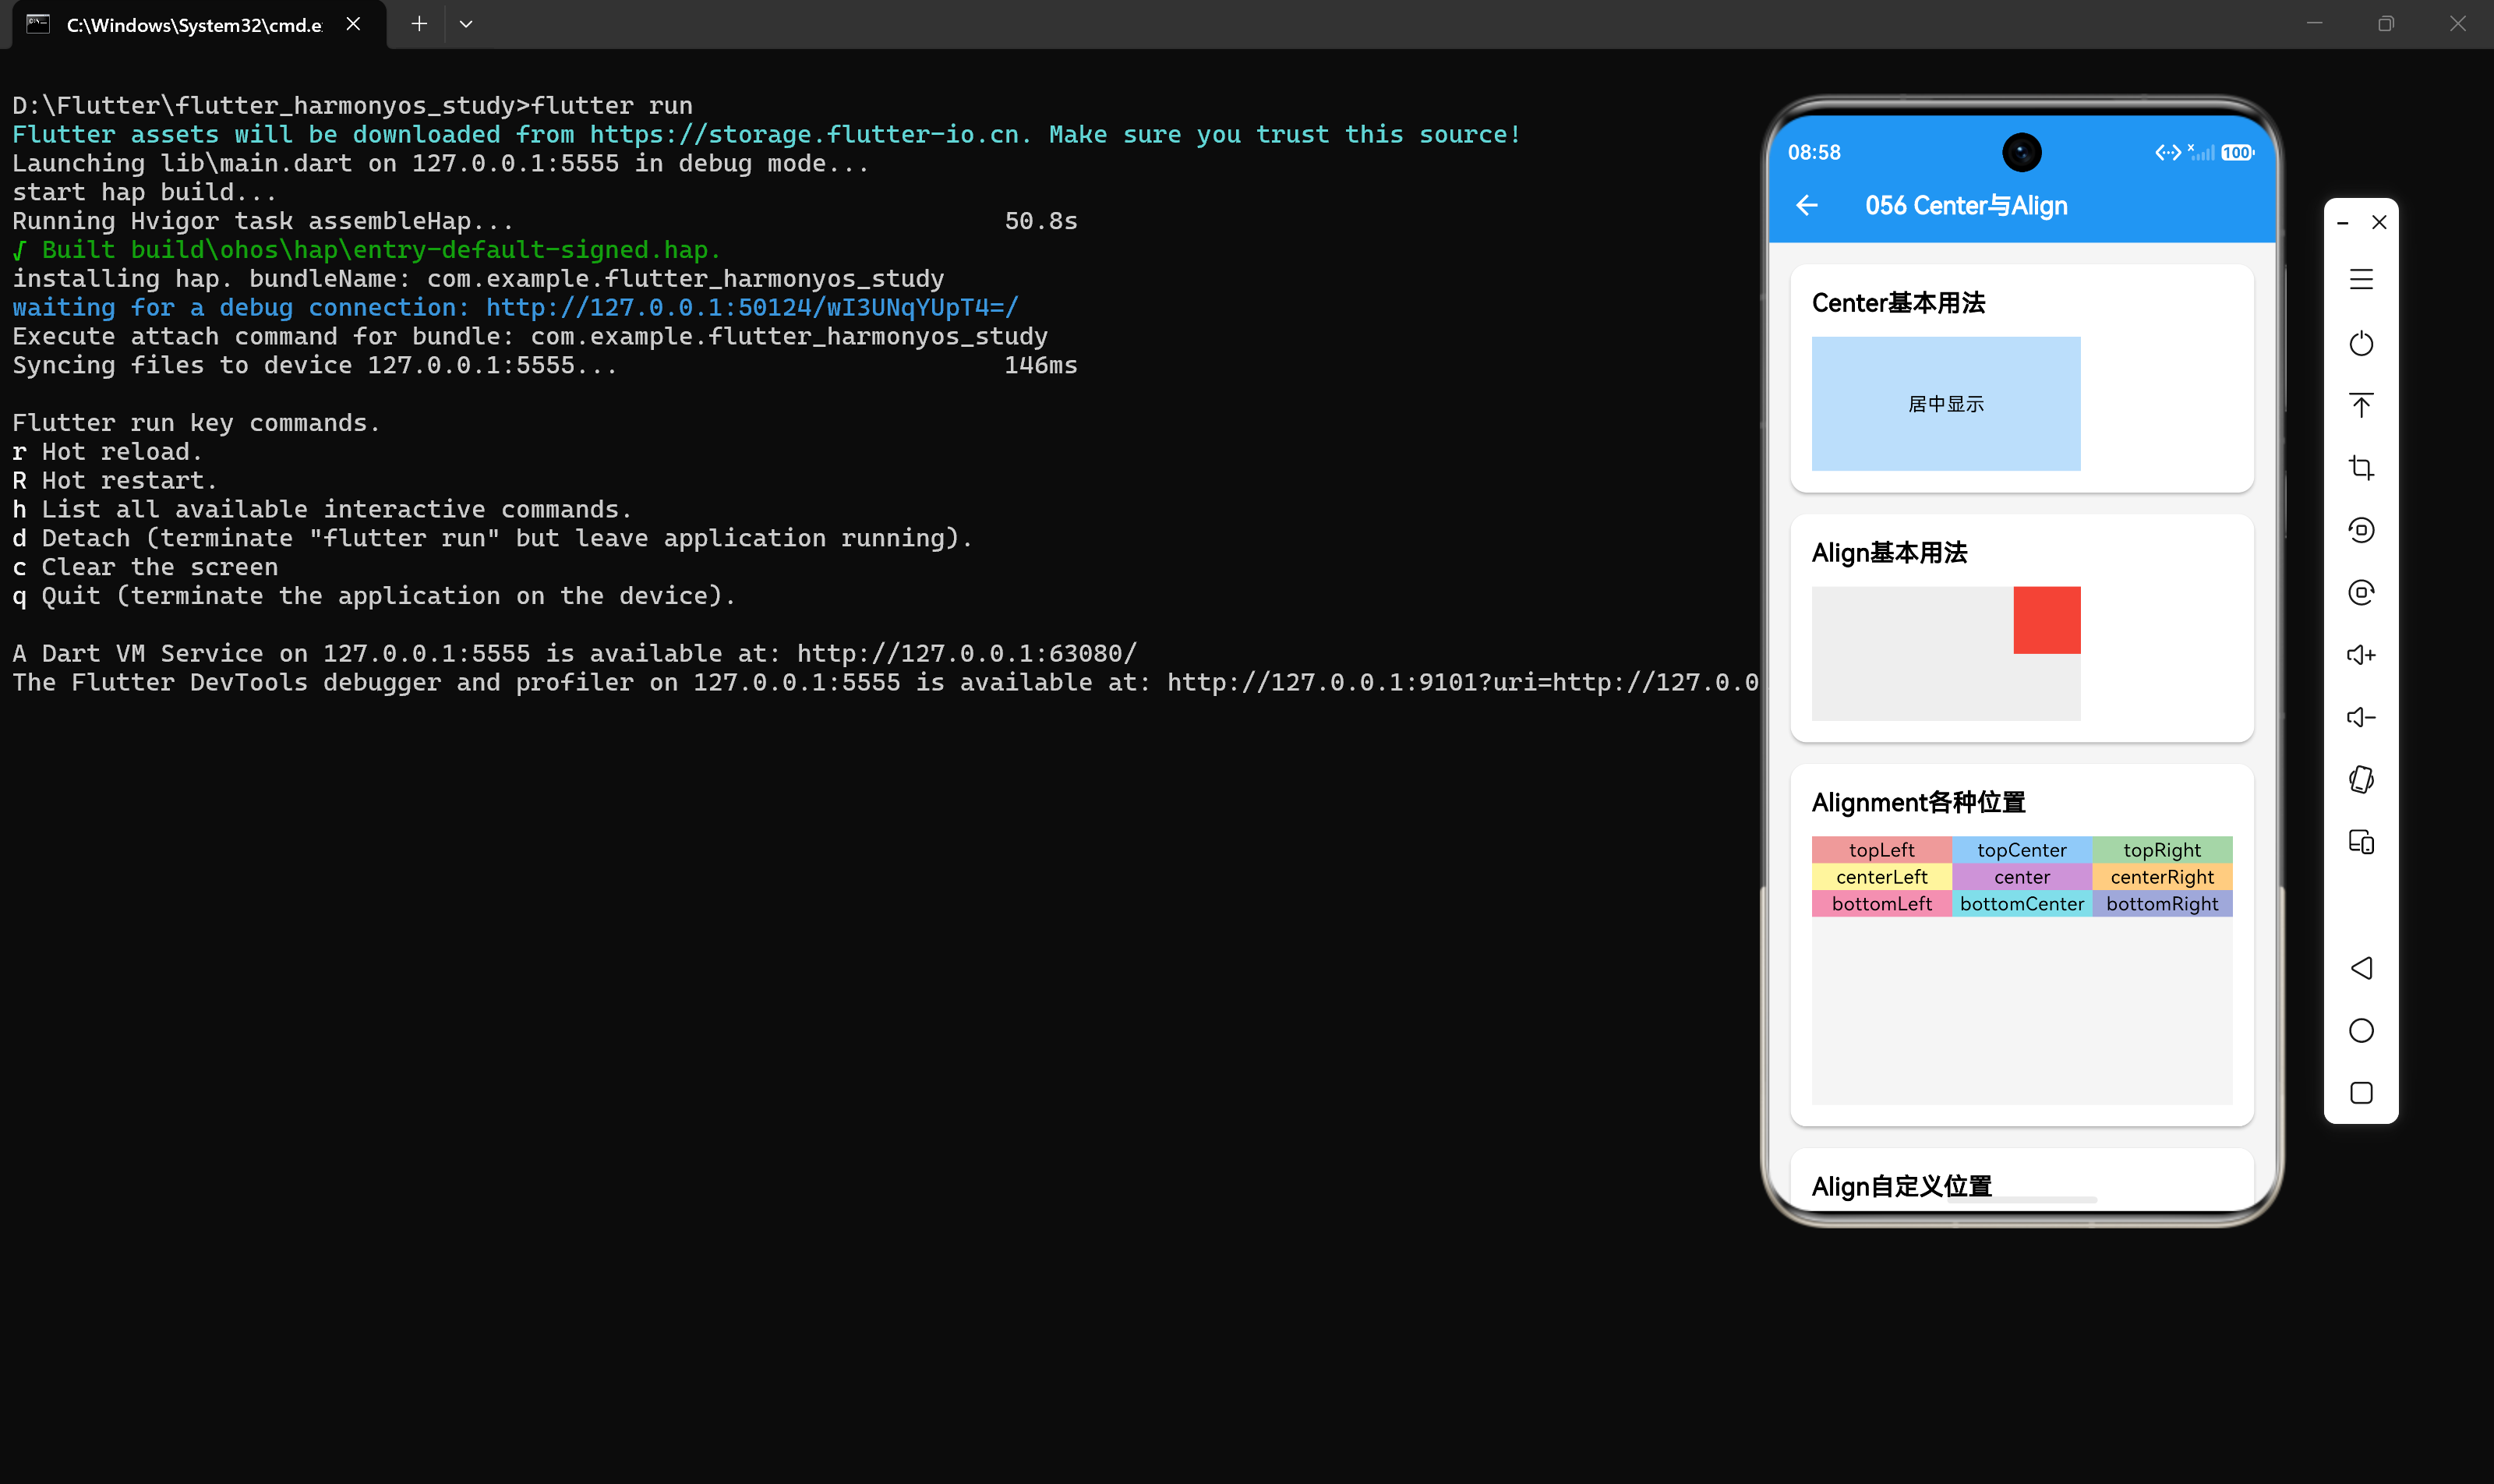Click the emulator power button icon
This screenshot has width=2494, height=1484.
[2361, 343]
